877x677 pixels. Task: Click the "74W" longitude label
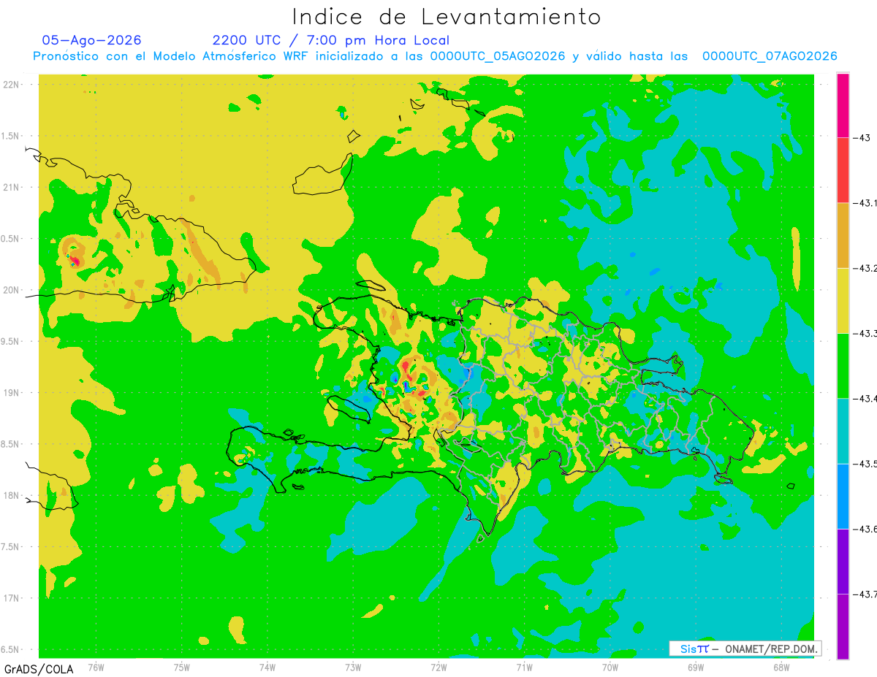click(267, 668)
